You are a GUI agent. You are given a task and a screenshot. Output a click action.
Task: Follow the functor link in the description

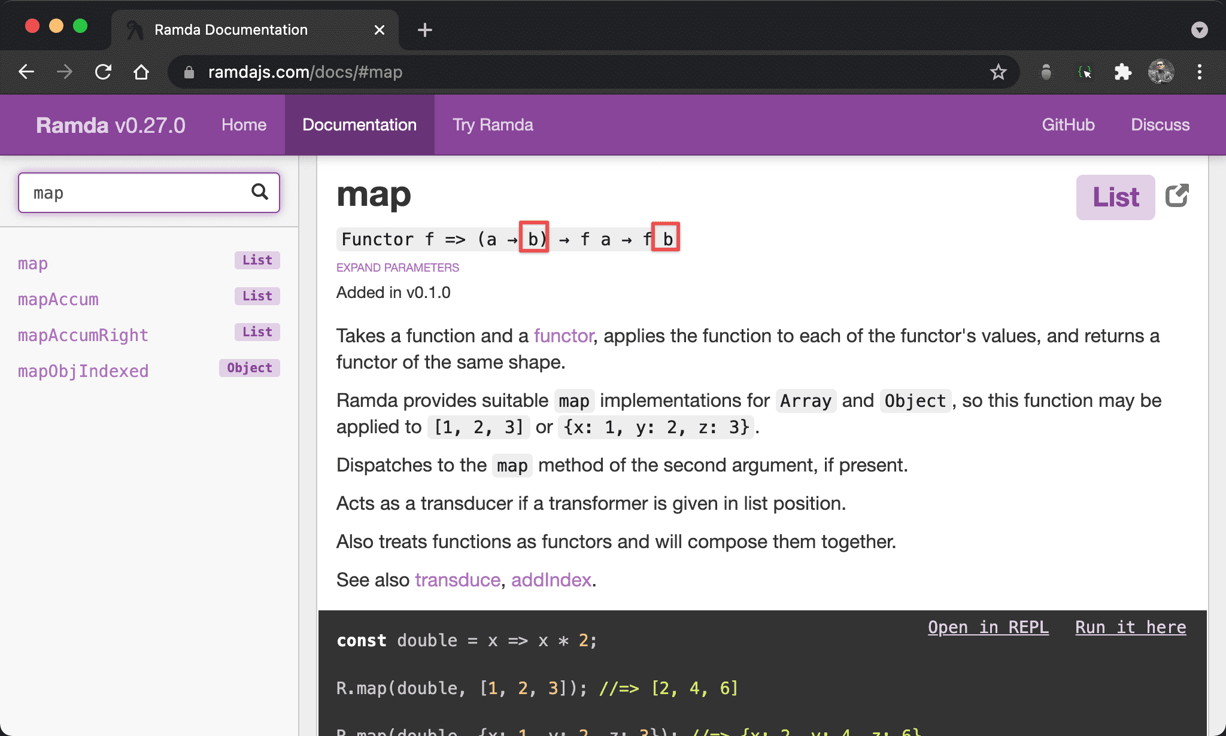tap(564, 336)
